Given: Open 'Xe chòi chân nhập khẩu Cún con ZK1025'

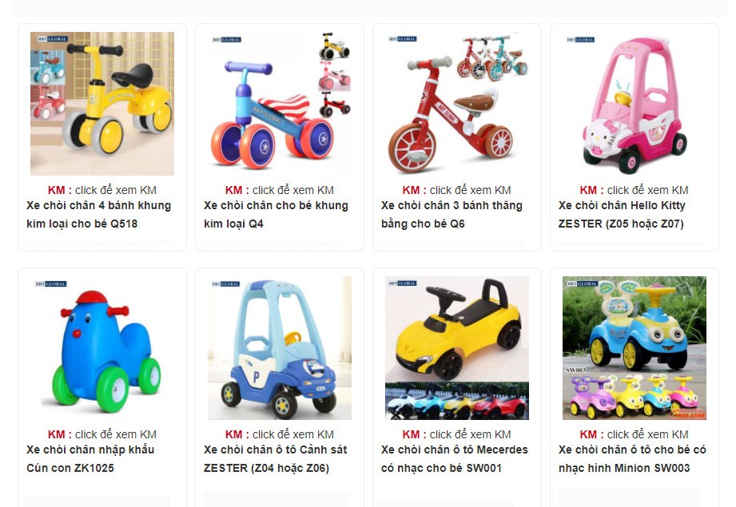Looking at the screenshot, I should coord(90,458).
